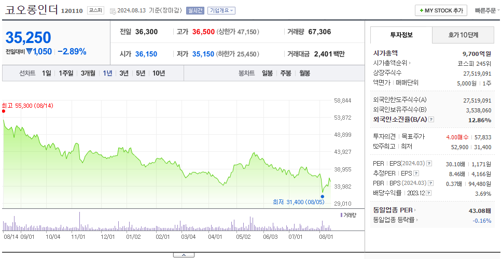Click the 외국인소진율 value 12.86%
This screenshot has width=502, height=259.
pos(480,120)
